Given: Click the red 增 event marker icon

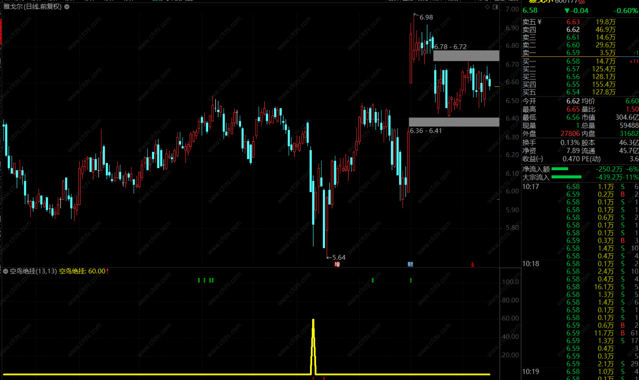Looking at the screenshot, I should point(337,264).
